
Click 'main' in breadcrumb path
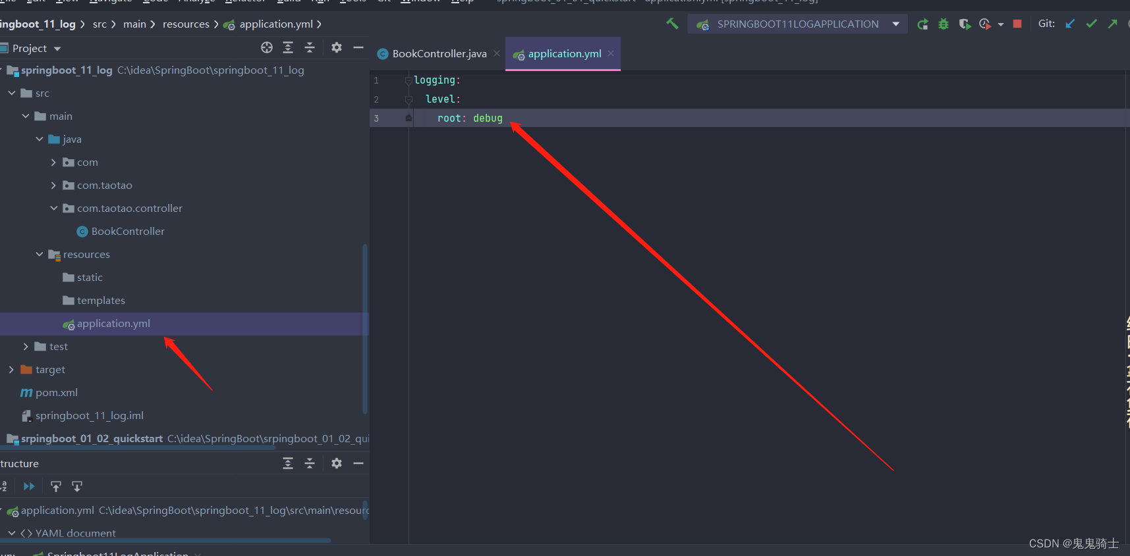[134, 24]
